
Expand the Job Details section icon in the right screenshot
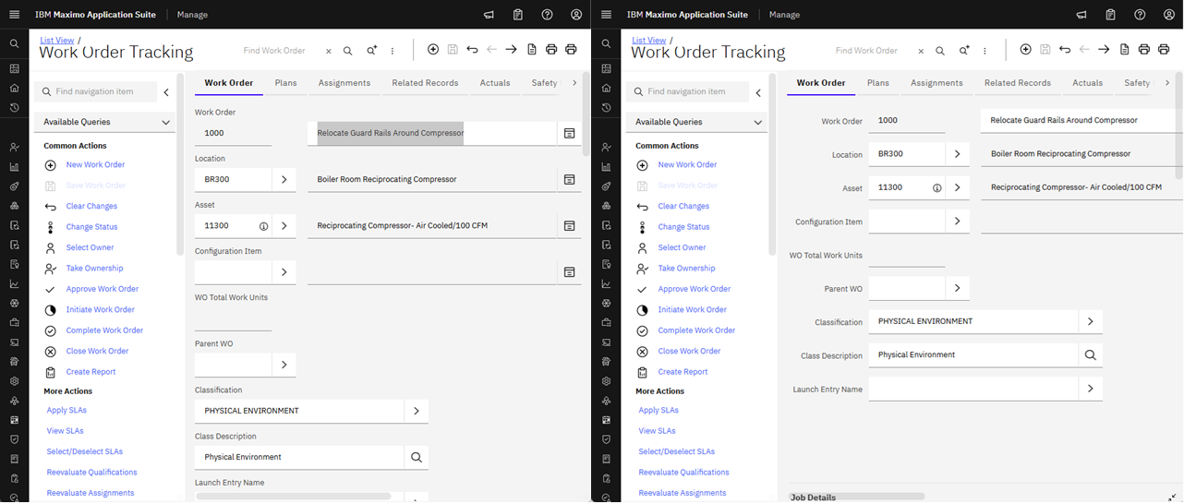1172,497
